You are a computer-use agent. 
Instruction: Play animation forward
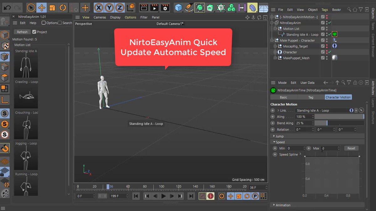click(x=163, y=196)
